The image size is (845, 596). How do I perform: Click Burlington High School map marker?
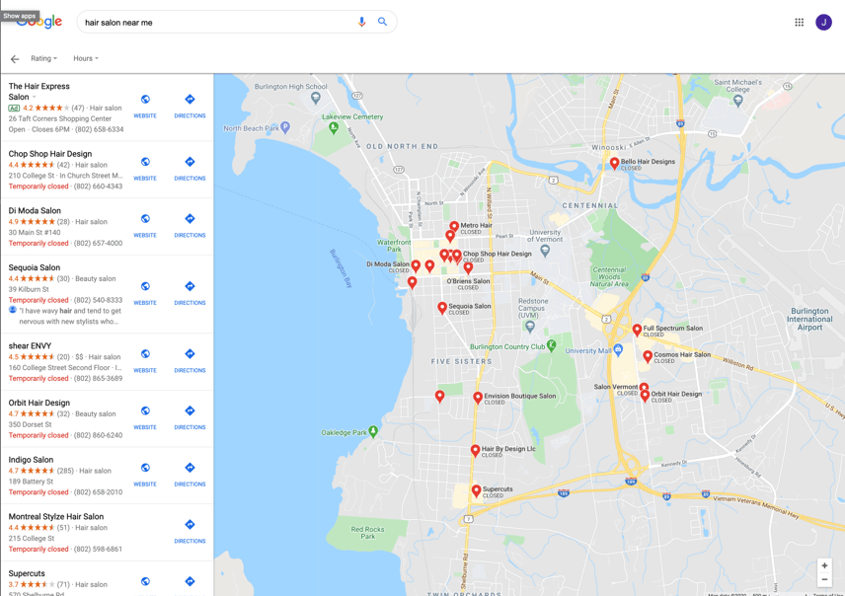[316, 98]
